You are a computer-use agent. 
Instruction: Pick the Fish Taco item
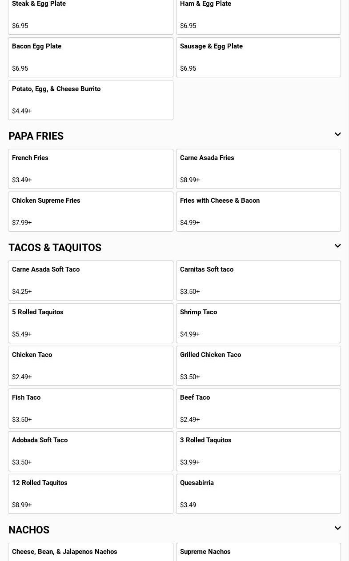click(x=90, y=409)
